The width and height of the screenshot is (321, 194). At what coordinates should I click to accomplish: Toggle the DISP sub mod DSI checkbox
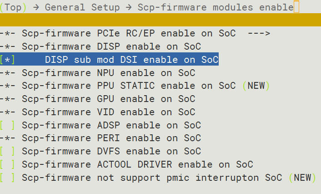click(7, 60)
